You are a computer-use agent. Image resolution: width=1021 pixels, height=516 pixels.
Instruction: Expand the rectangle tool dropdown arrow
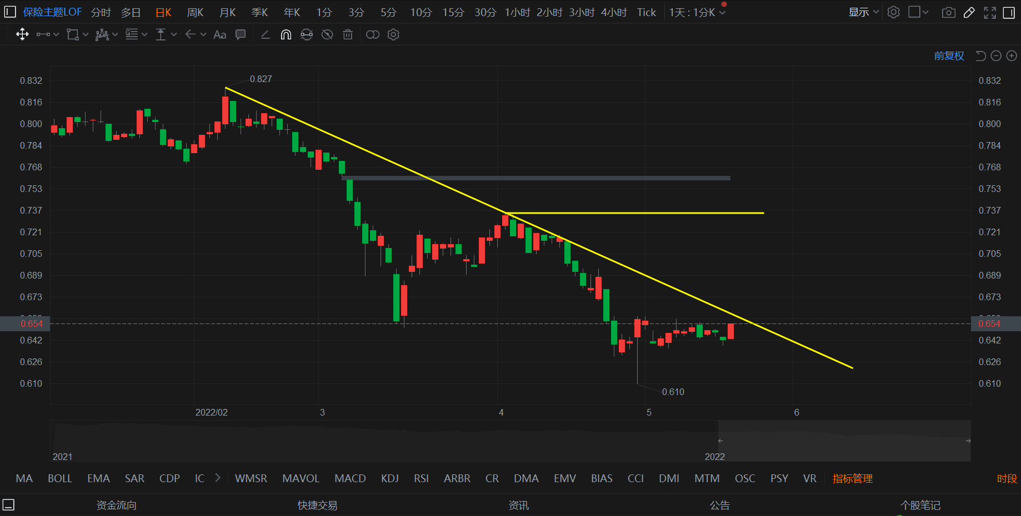coord(86,34)
